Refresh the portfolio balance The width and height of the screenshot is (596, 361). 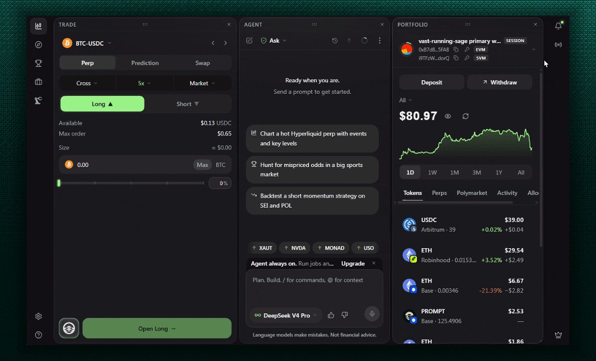465,116
